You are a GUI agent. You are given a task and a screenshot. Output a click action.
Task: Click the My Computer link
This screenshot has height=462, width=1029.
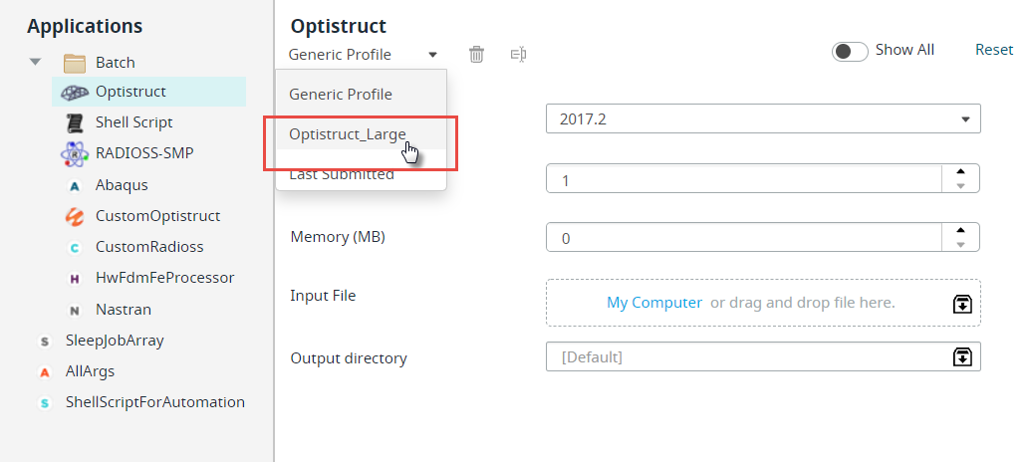pyautogui.click(x=654, y=303)
